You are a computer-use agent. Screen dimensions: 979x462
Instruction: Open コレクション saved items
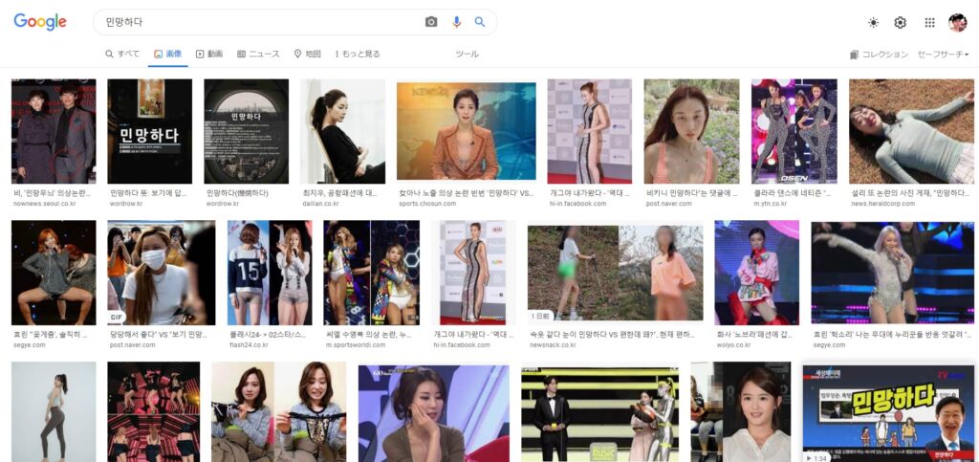point(879,55)
